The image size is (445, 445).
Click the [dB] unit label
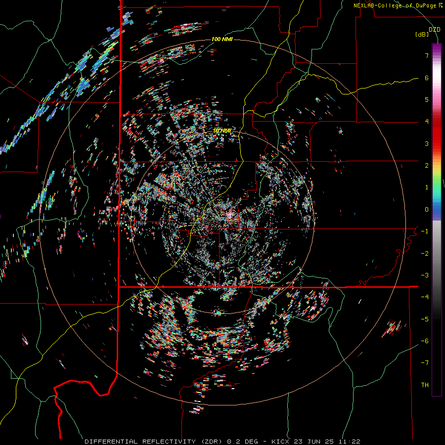[x=422, y=34]
